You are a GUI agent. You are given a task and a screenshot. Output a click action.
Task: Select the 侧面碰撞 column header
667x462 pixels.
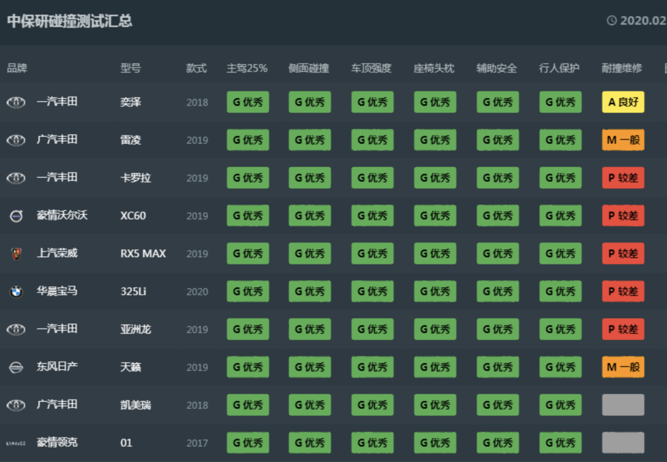pos(309,68)
